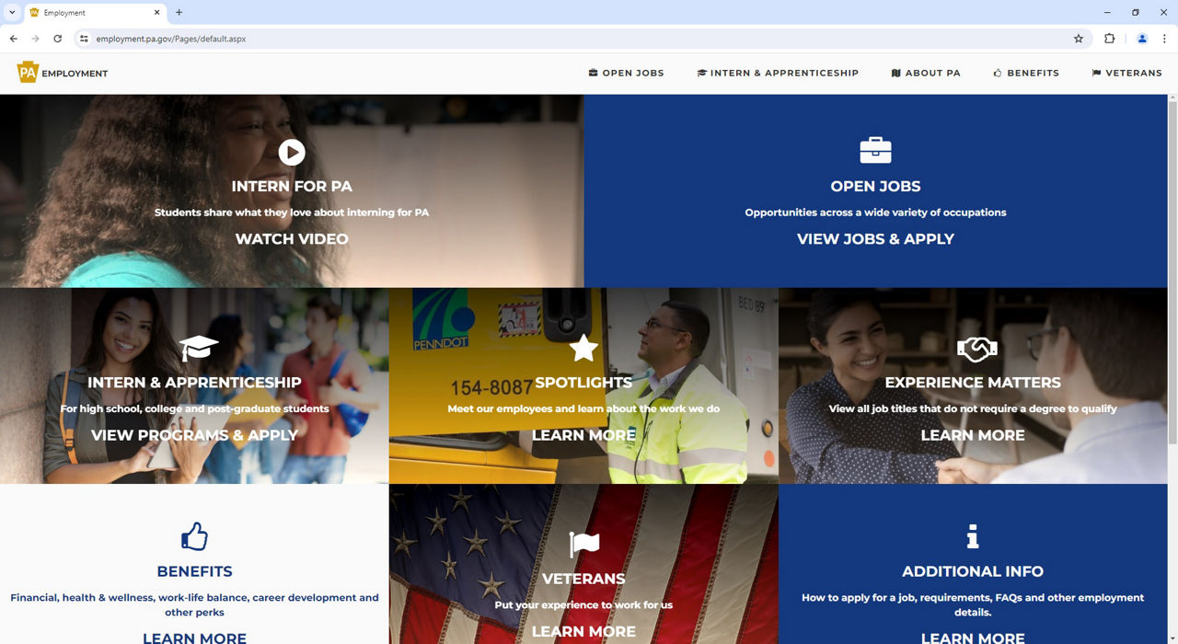Expand the tab search dropdown arrow
1178x644 pixels.
[x=12, y=13]
